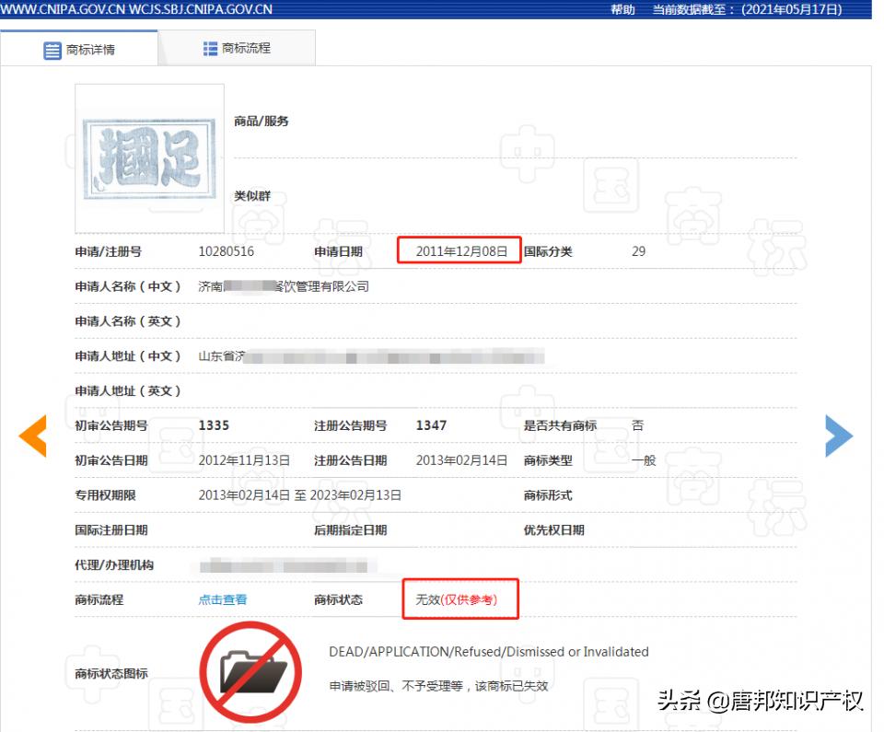
Task: Click the 当前数据截至 date notice
Action: pos(744,9)
